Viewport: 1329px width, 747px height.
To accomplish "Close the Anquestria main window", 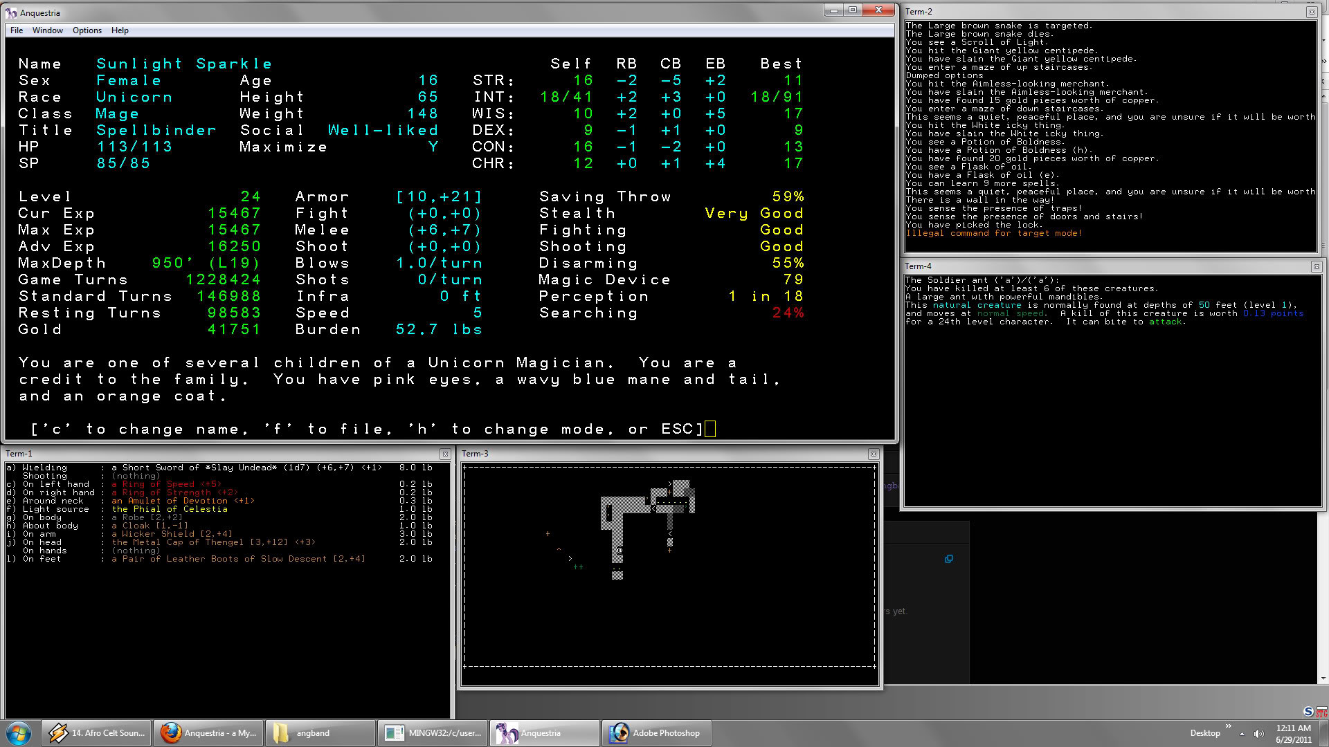I will pos(878,10).
